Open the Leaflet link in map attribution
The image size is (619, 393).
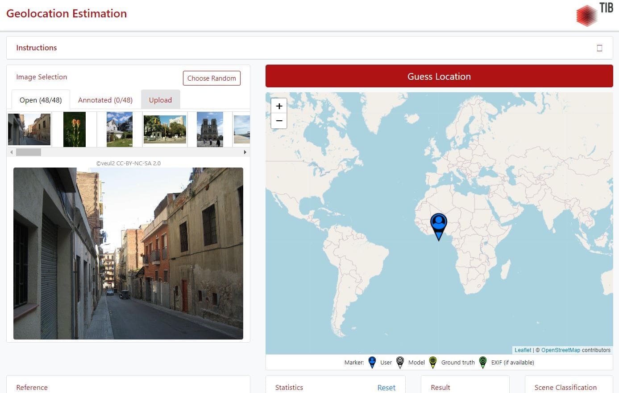click(523, 350)
